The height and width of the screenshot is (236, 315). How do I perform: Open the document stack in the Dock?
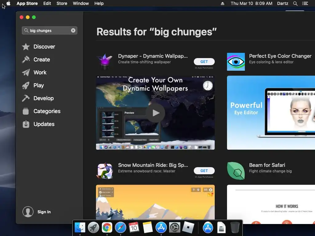point(221,227)
